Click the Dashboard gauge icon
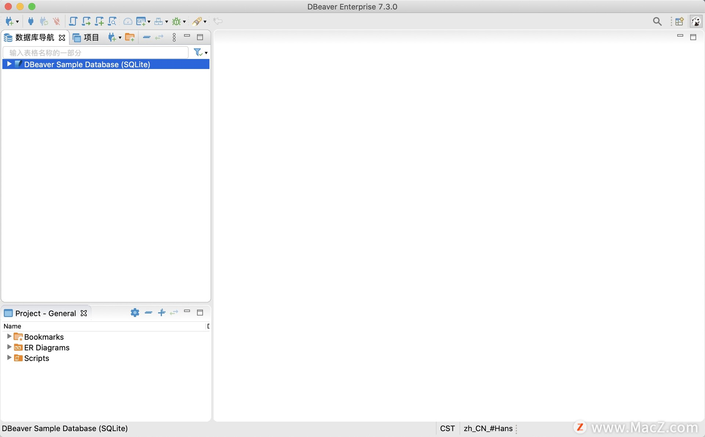705x437 pixels. click(x=127, y=21)
